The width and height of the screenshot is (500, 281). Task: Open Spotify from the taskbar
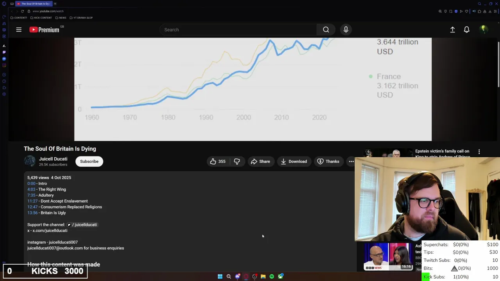272,276
